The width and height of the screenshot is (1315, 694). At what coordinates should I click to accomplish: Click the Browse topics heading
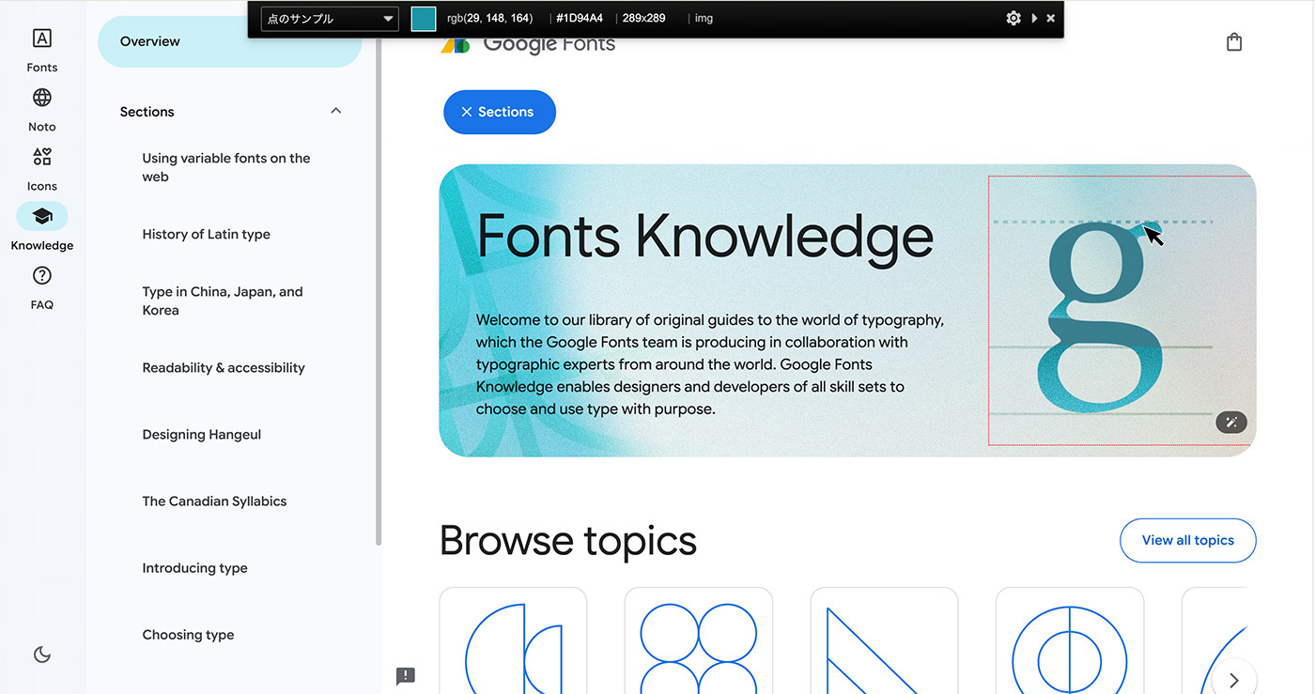coord(568,541)
